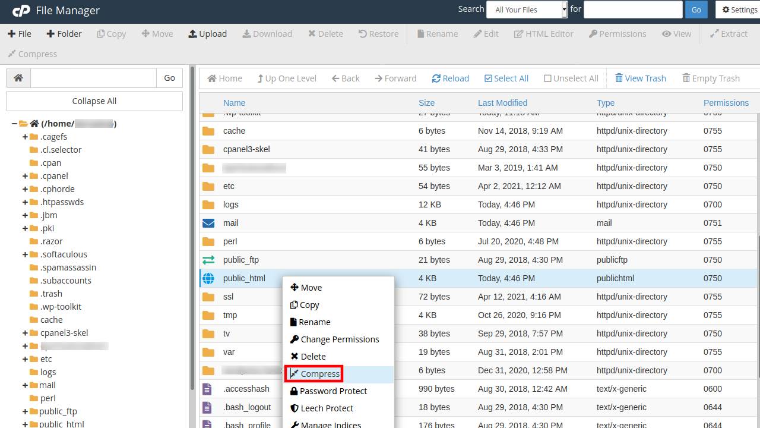Viewport: 760px width, 428px height.
Task: Click Up One Level
Action: tap(287, 78)
